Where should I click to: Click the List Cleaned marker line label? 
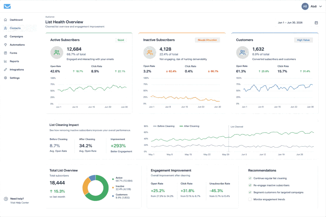click(237, 127)
